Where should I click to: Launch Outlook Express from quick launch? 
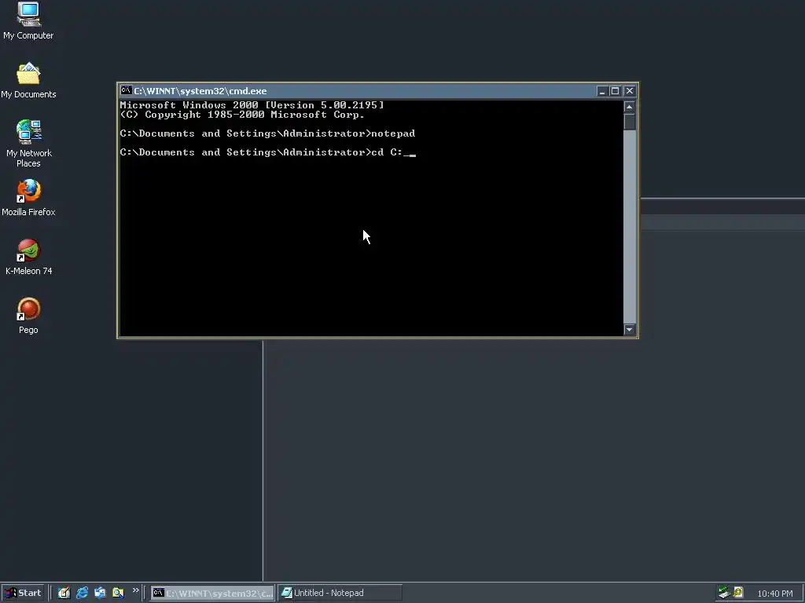100,593
